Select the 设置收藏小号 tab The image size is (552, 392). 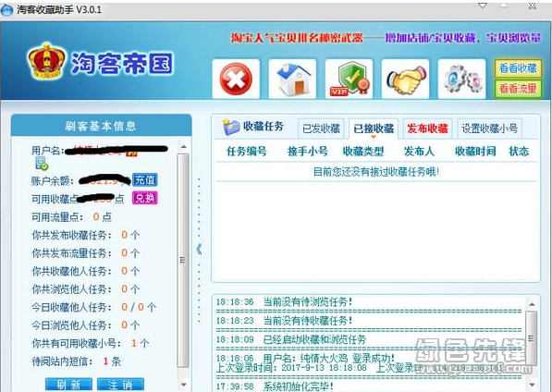(x=489, y=129)
